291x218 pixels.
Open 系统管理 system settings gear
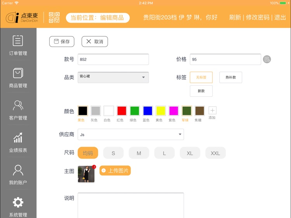coord(18,207)
